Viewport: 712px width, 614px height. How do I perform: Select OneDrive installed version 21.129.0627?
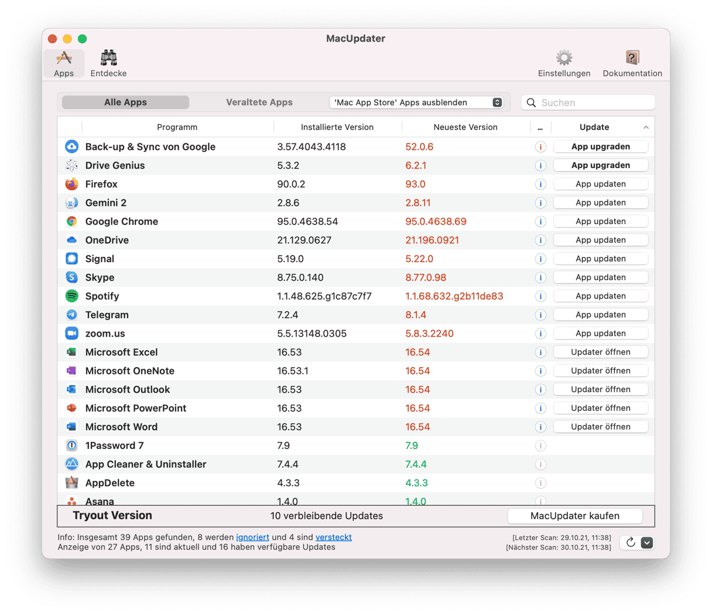coord(304,240)
